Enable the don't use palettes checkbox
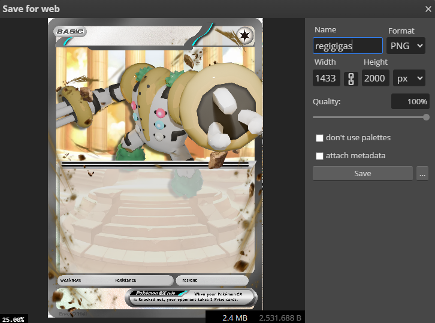Image resolution: width=435 pixels, height=323 pixels. point(319,138)
